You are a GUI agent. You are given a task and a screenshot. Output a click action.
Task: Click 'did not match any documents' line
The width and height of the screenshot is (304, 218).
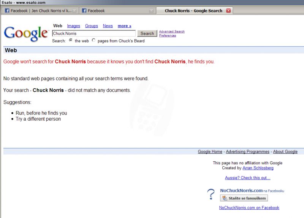[x=67, y=90]
